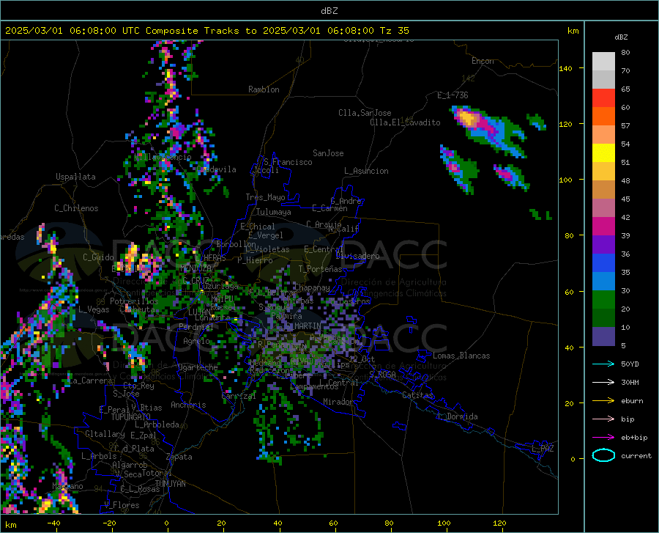Click the 80 dBZ white legend swatch
659x533 pixels.
[603, 61]
